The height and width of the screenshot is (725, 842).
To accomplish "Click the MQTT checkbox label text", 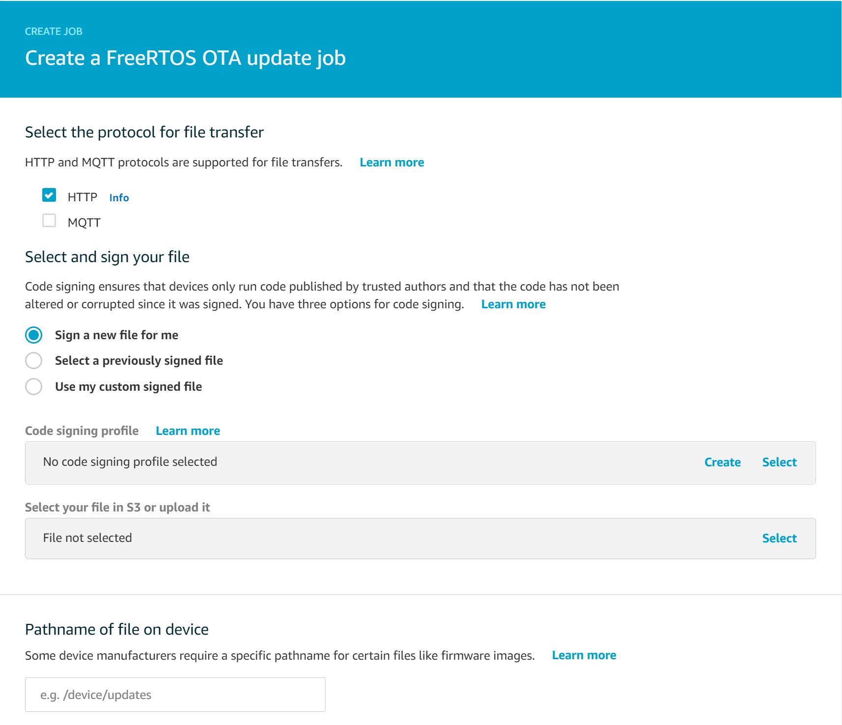I will click(x=84, y=223).
